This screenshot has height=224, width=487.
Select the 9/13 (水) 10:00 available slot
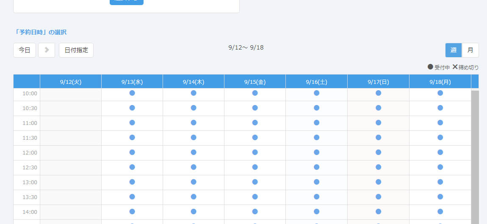click(x=132, y=93)
